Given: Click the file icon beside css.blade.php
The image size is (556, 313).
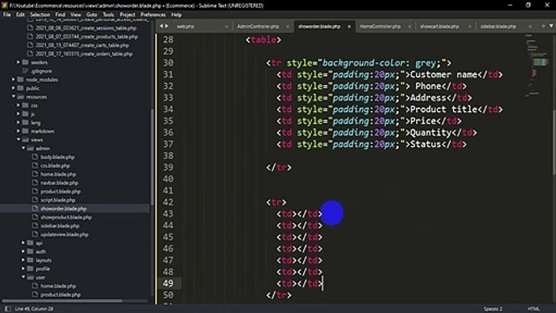Looking at the screenshot, I should pyautogui.click(x=35, y=166).
